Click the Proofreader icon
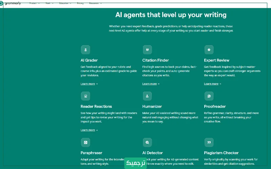The height and width of the screenshot is (169, 271). 209,96
